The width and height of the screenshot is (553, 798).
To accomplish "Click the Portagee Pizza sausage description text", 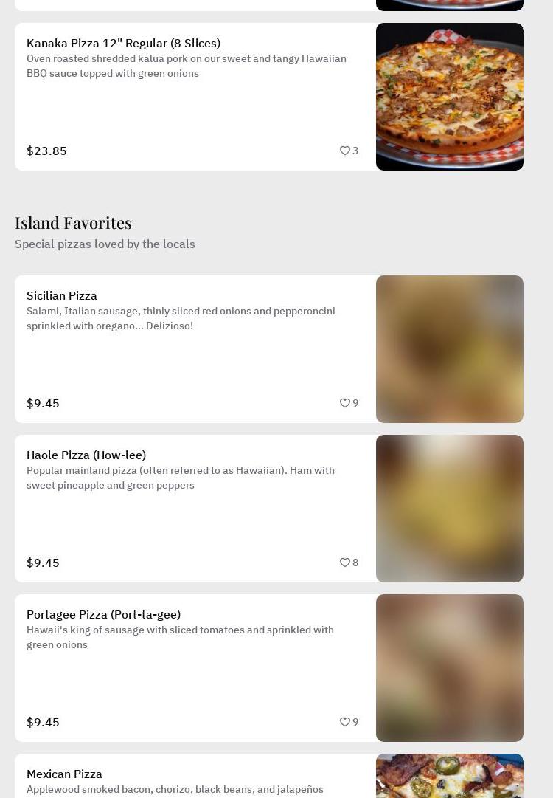I will click(180, 637).
